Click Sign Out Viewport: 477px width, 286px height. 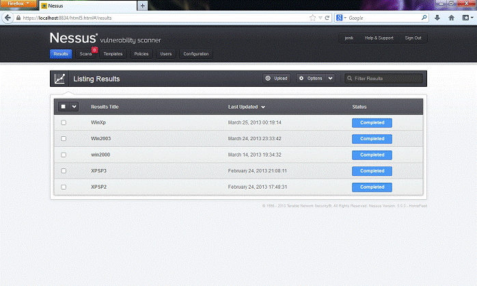pyautogui.click(x=413, y=38)
